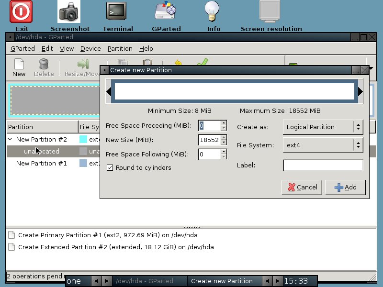Open the Help menu
The height and width of the screenshot is (287, 383).
(146, 49)
